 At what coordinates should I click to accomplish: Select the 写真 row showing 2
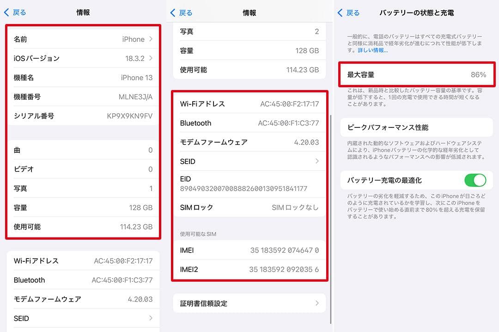coord(249,31)
